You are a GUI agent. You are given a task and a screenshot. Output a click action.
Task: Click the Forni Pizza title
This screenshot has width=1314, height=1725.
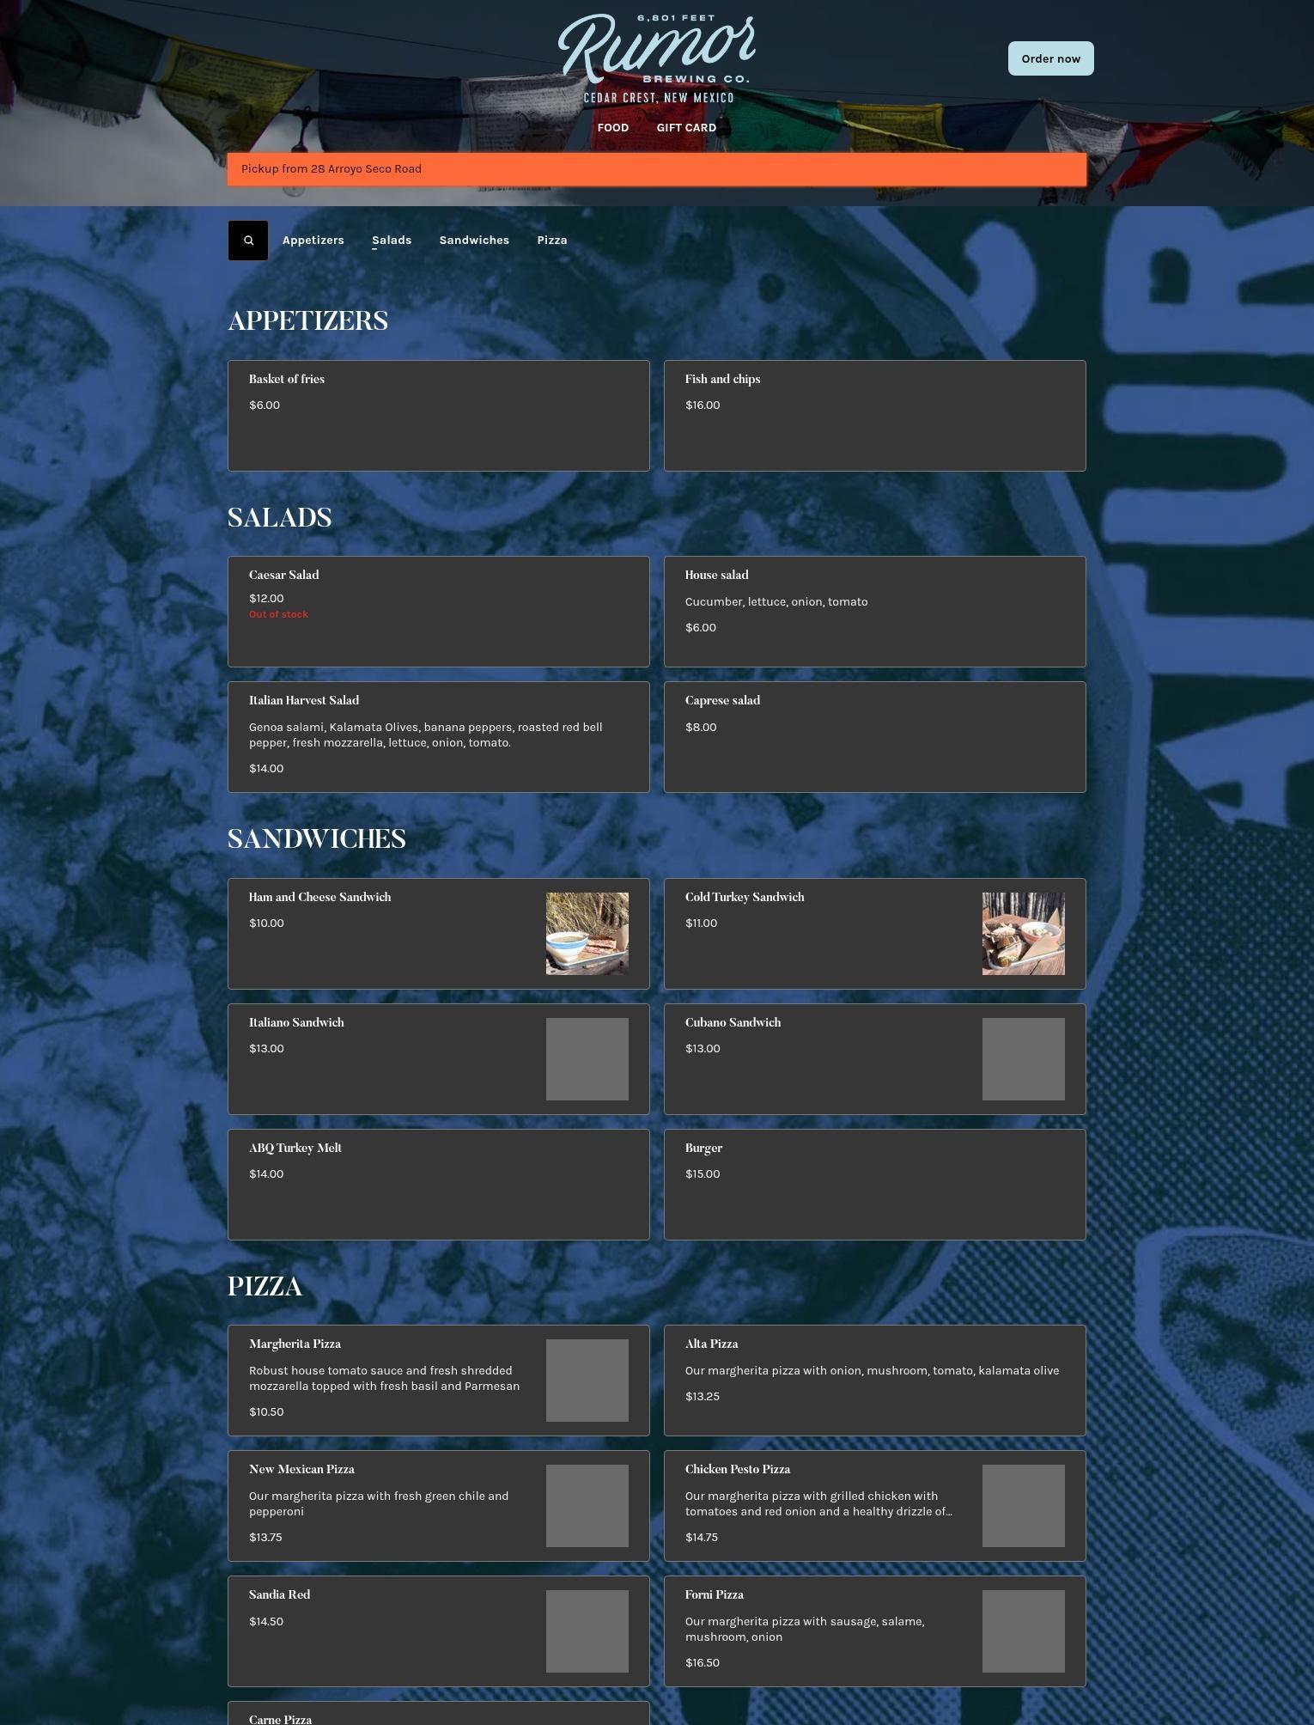click(715, 1594)
